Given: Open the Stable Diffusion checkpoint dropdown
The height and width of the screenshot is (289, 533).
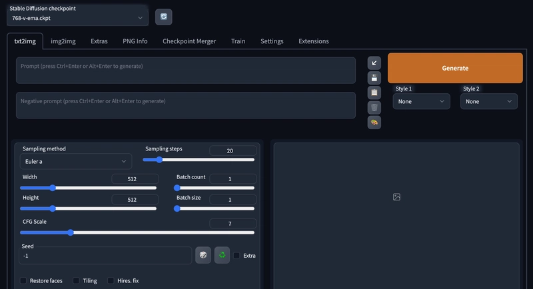Looking at the screenshot, I should tap(77, 18).
